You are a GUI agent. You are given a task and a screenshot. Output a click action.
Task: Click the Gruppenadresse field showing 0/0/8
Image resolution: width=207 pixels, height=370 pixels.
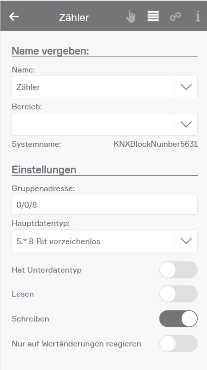pos(105,205)
